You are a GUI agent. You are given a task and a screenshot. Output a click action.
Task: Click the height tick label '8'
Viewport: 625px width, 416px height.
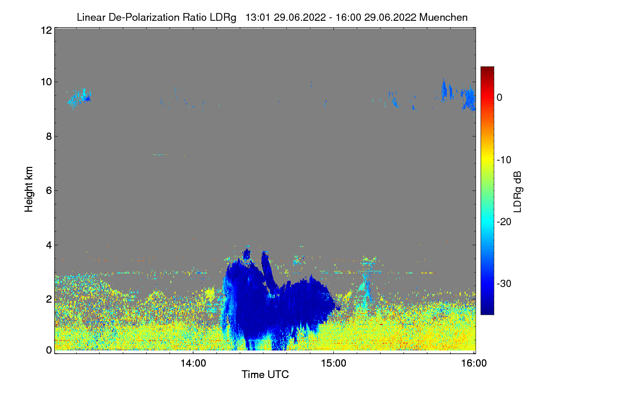point(48,136)
